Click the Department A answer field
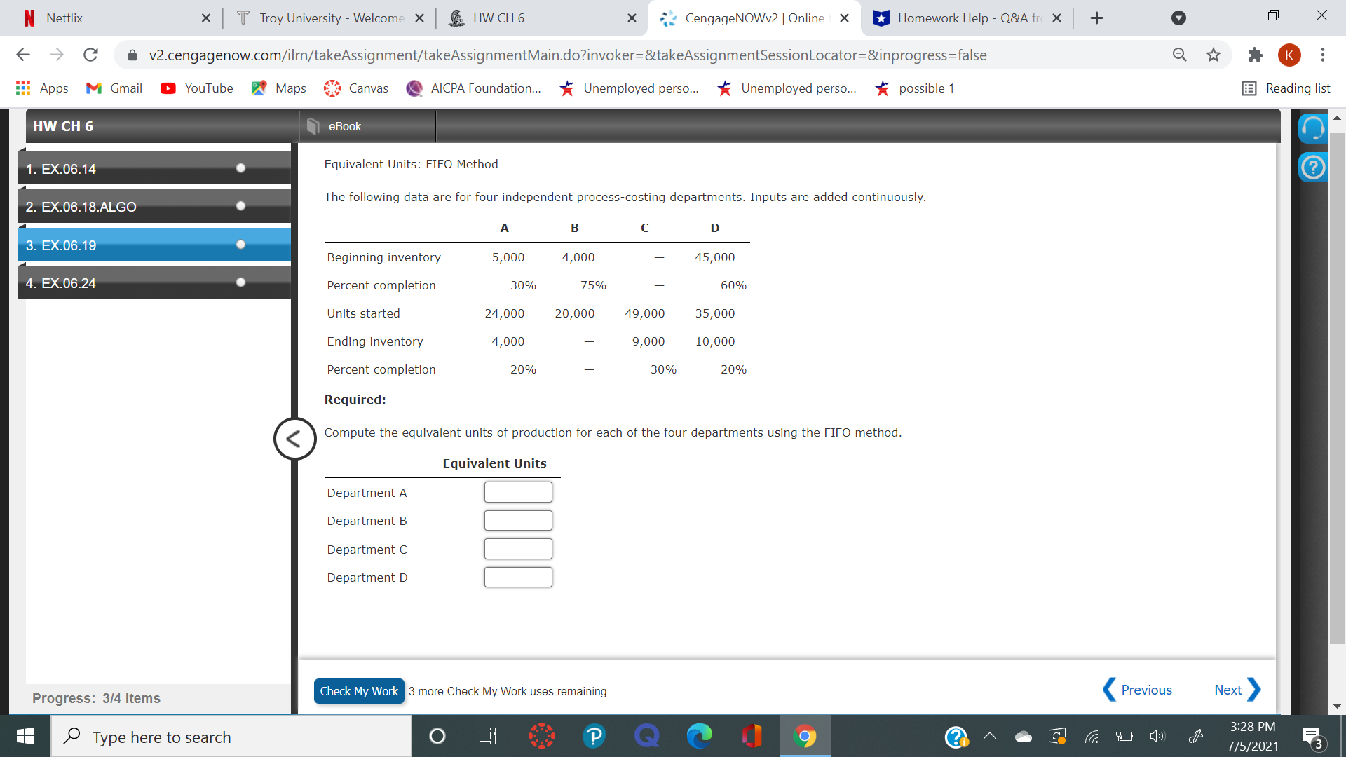1346x757 pixels. tap(518, 492)
